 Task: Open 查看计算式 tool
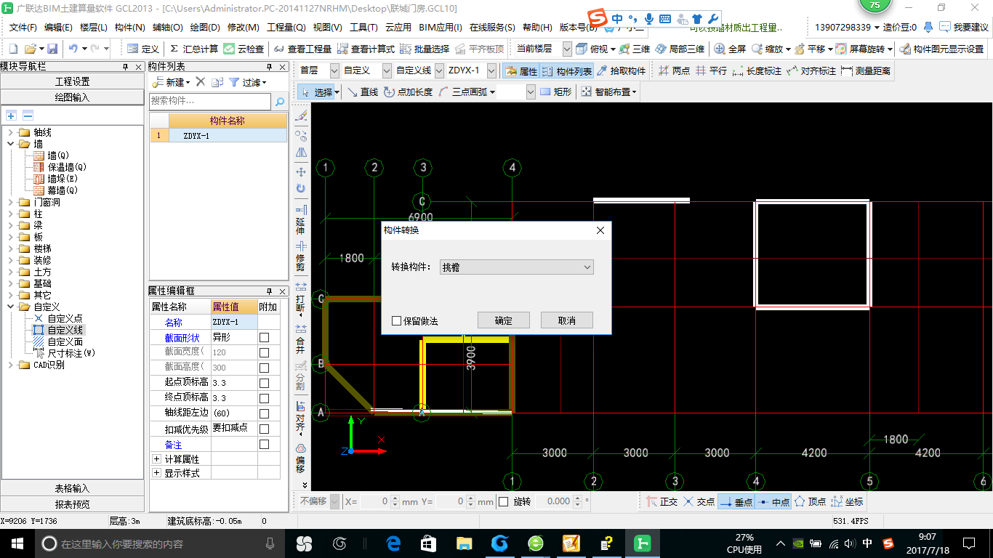366,49
